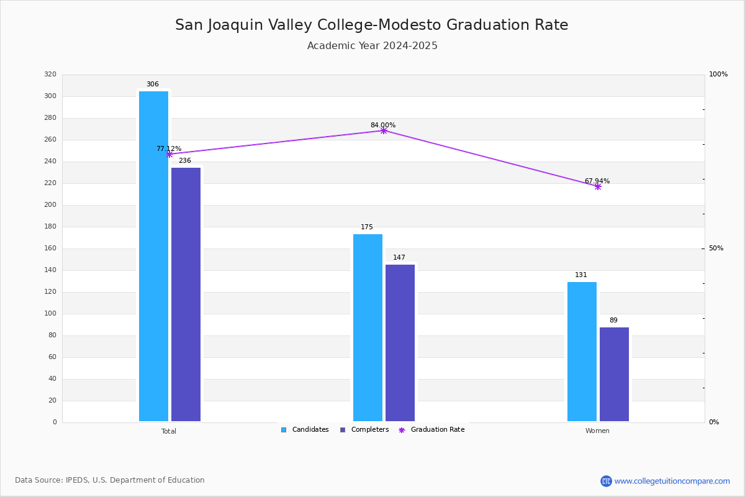Click the 67.94% graduation rate marker
Image resolution: width=745 pixels, height=497 pixels.
pos(598,186)
